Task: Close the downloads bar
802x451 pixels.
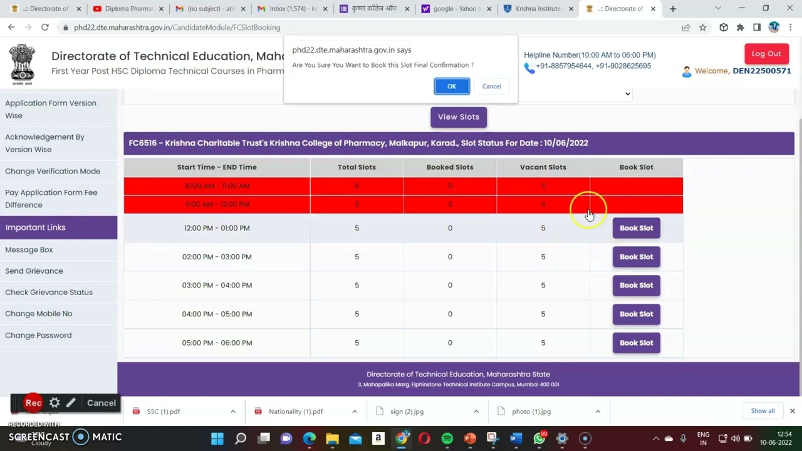Action: [792, 411]
